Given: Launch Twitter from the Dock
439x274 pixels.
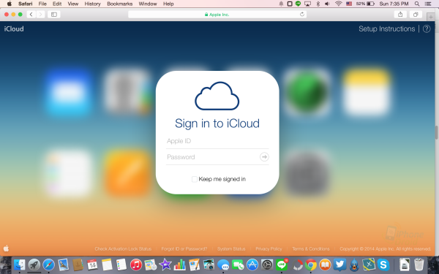Looking at the screenshot, I should [339, 265].
